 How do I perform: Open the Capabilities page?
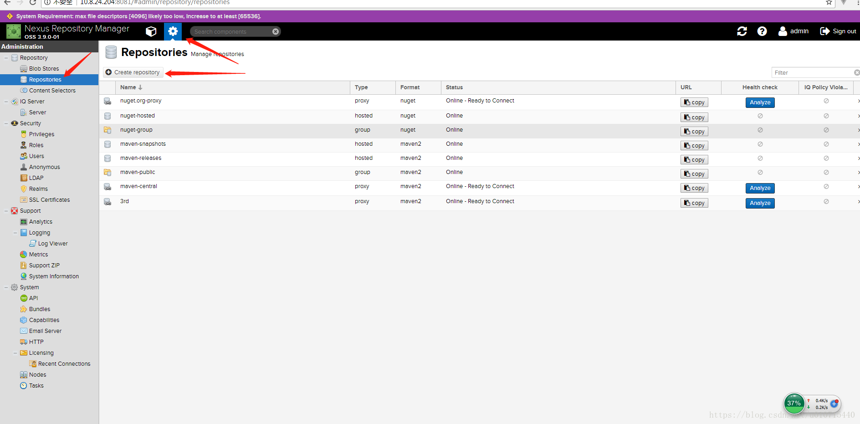click(44, 320)
